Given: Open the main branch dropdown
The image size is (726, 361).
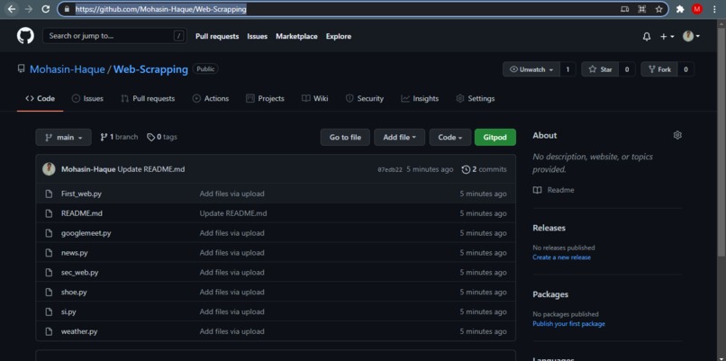Looking at the screenshot, I should click(x=63, y=138).
